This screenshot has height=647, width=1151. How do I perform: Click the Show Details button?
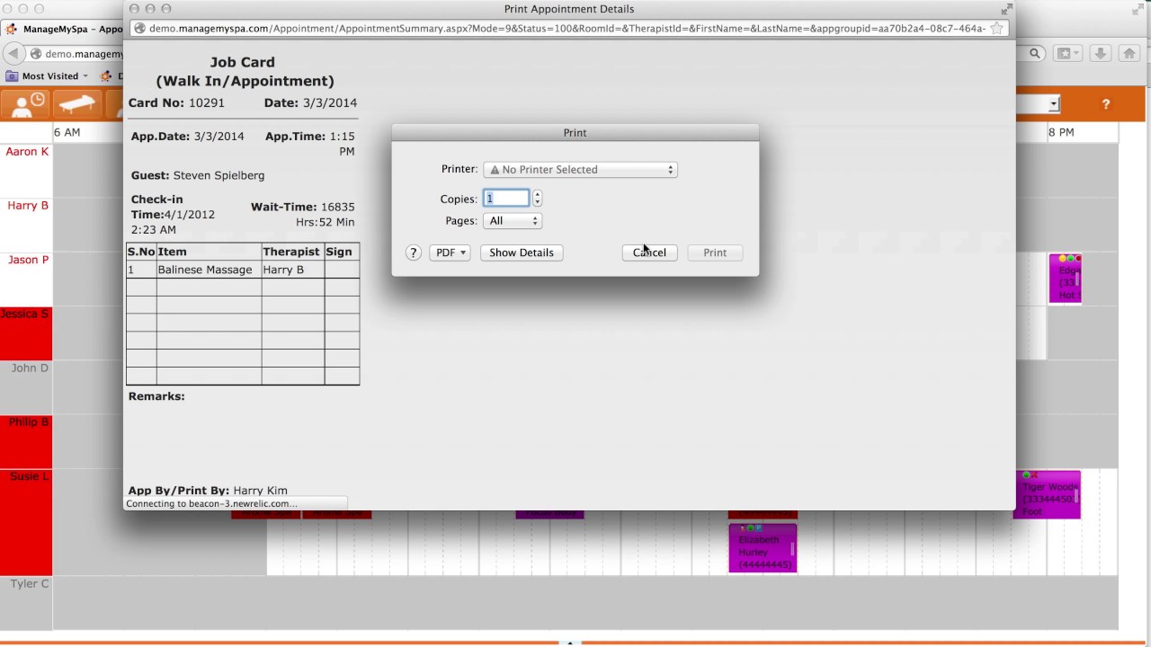pos(522,253)
